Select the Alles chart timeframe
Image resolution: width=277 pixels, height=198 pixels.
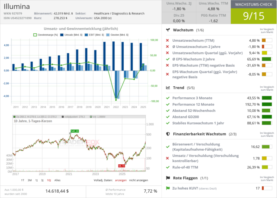point(57,180)
